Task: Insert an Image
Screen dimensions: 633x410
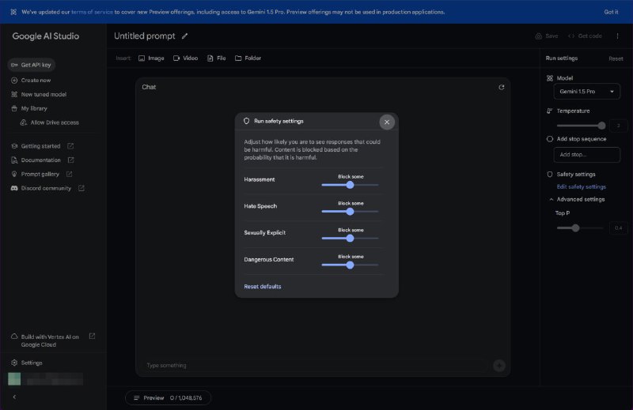Action: [x=151, y=58]
